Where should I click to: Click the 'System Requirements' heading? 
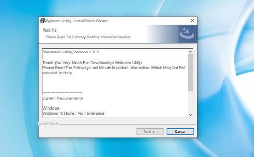click(x=62, y=98)
